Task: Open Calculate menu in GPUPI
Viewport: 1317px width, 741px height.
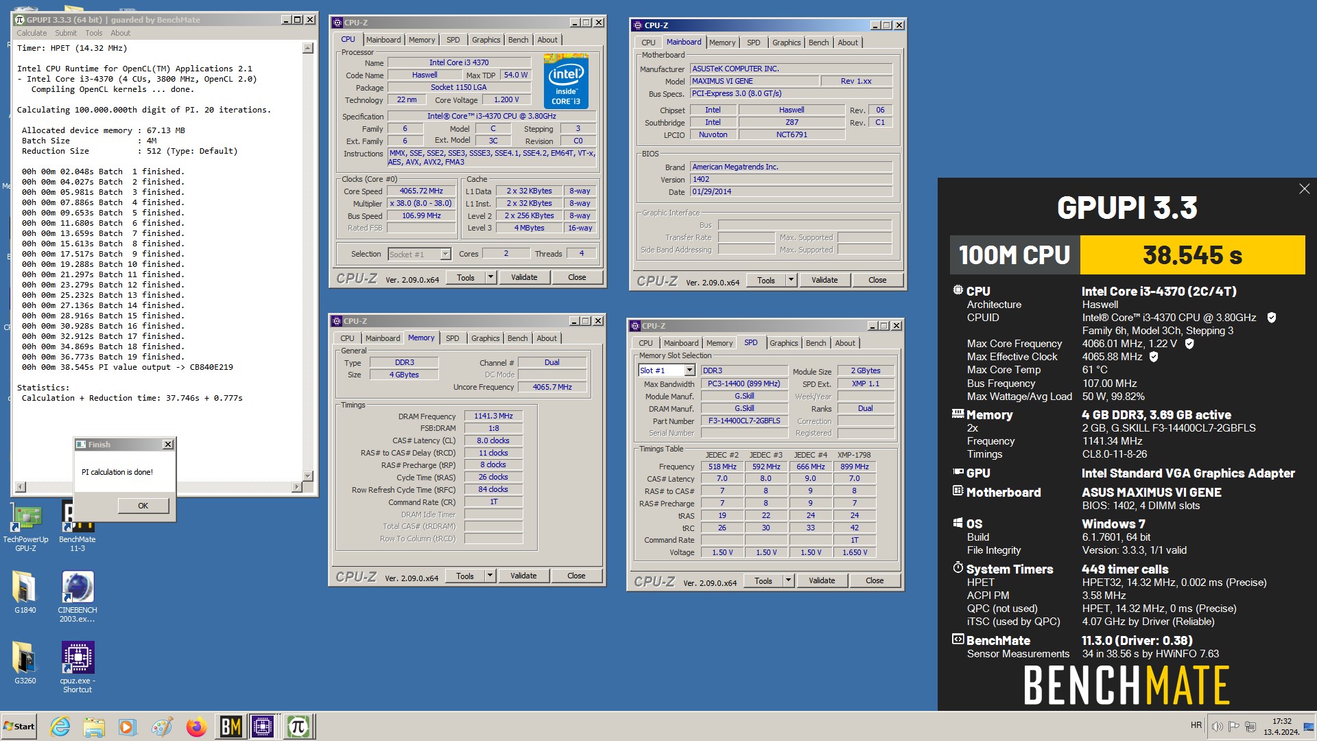Action: tap(32, 33)
